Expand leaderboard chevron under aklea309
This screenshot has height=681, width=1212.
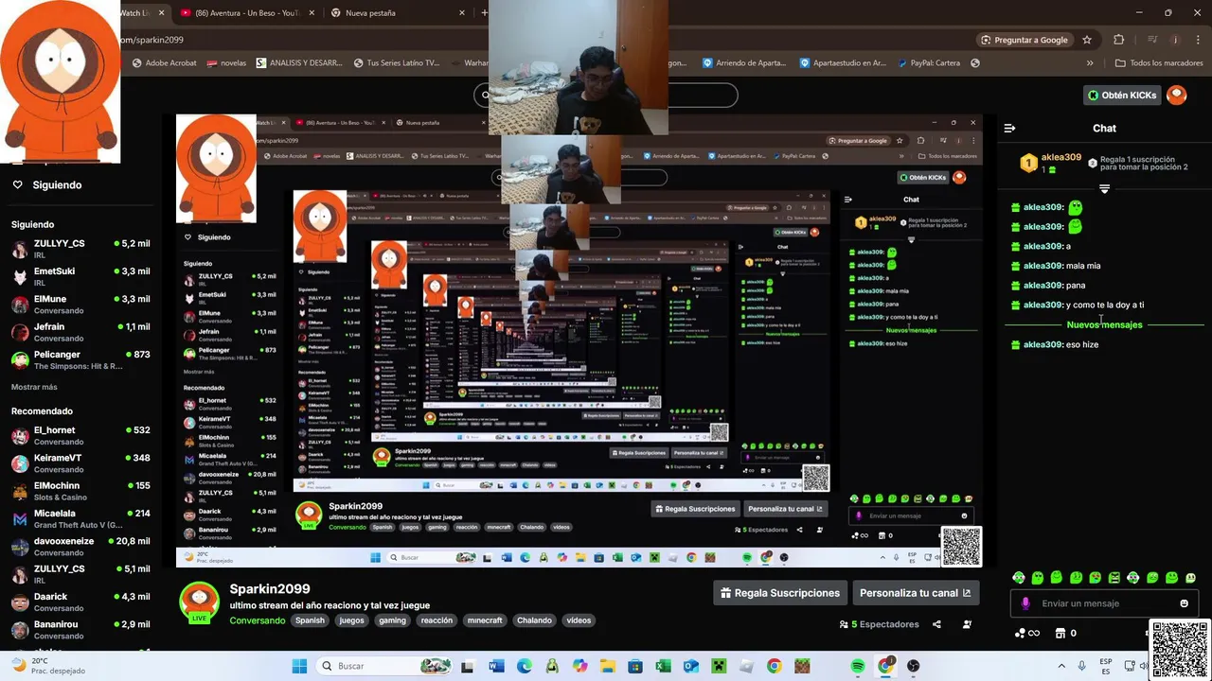pyautogui.click(x=1104, y=189)
